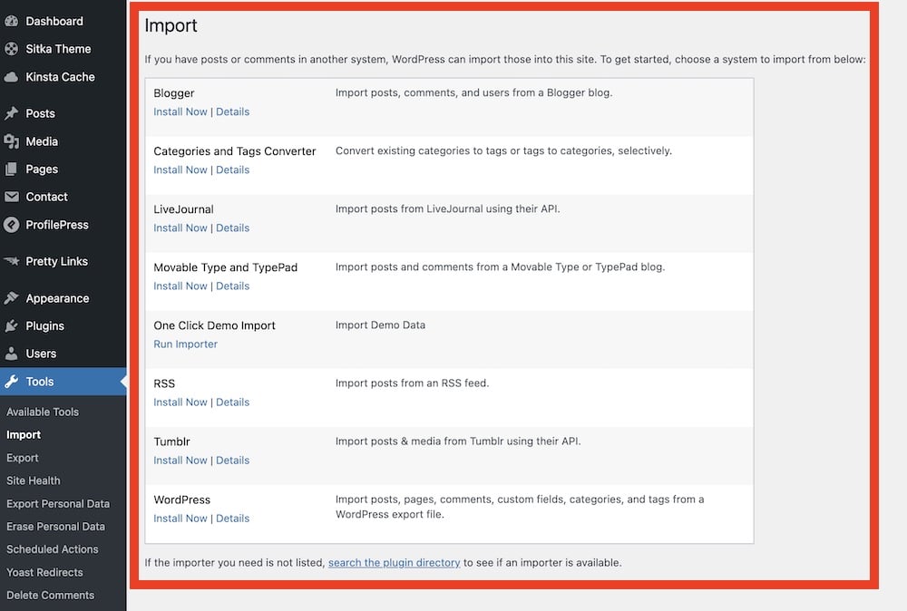Click 'Import posts from LiveJournal using their API.'
This screenshot has height=611, width=907.
447,209
